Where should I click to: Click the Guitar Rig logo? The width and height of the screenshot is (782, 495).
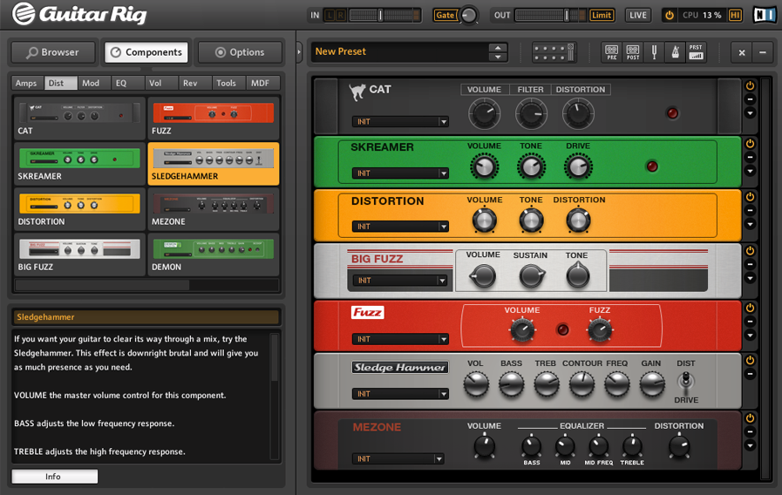point(80,14)
